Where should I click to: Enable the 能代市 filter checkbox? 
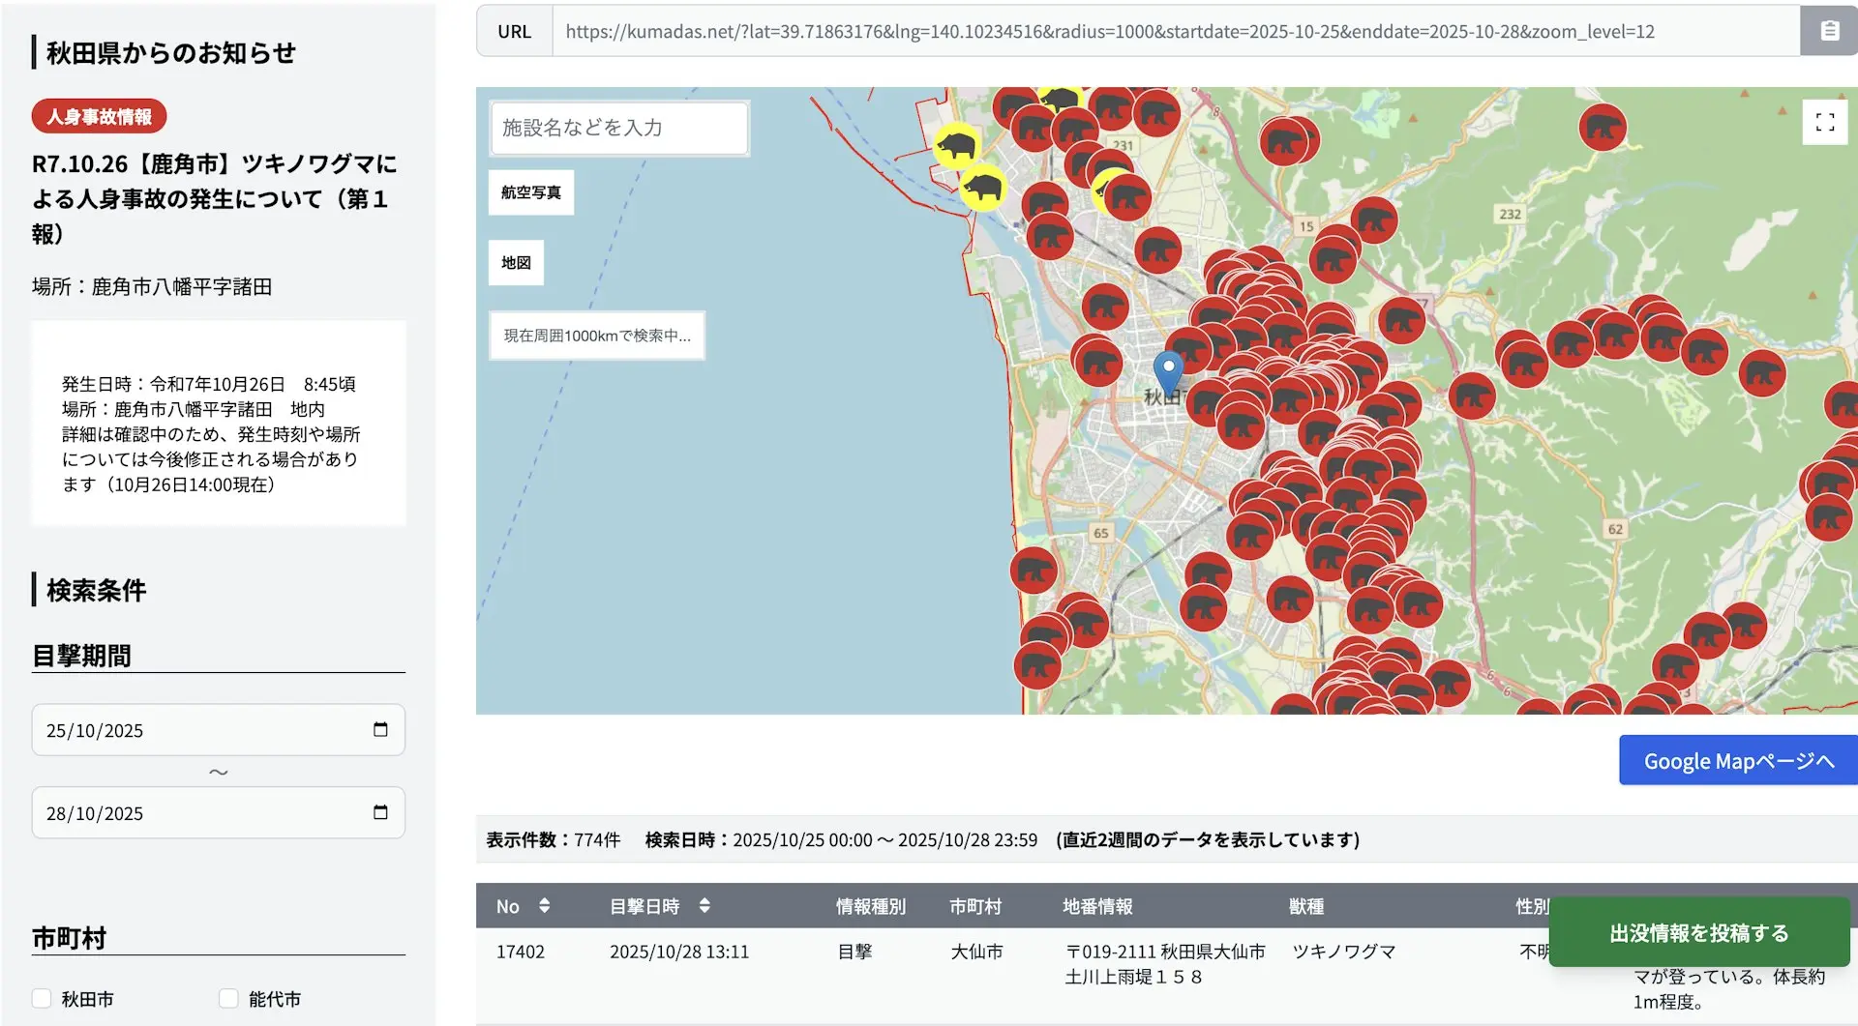[x=228, y=999]
